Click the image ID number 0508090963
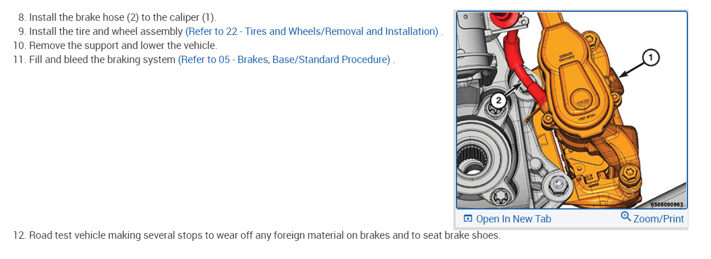 coord(662,204)
